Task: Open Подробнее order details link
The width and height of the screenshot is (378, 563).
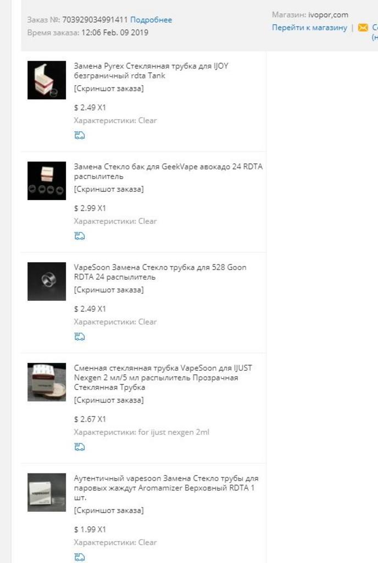Action: click(x=151, y=20)
